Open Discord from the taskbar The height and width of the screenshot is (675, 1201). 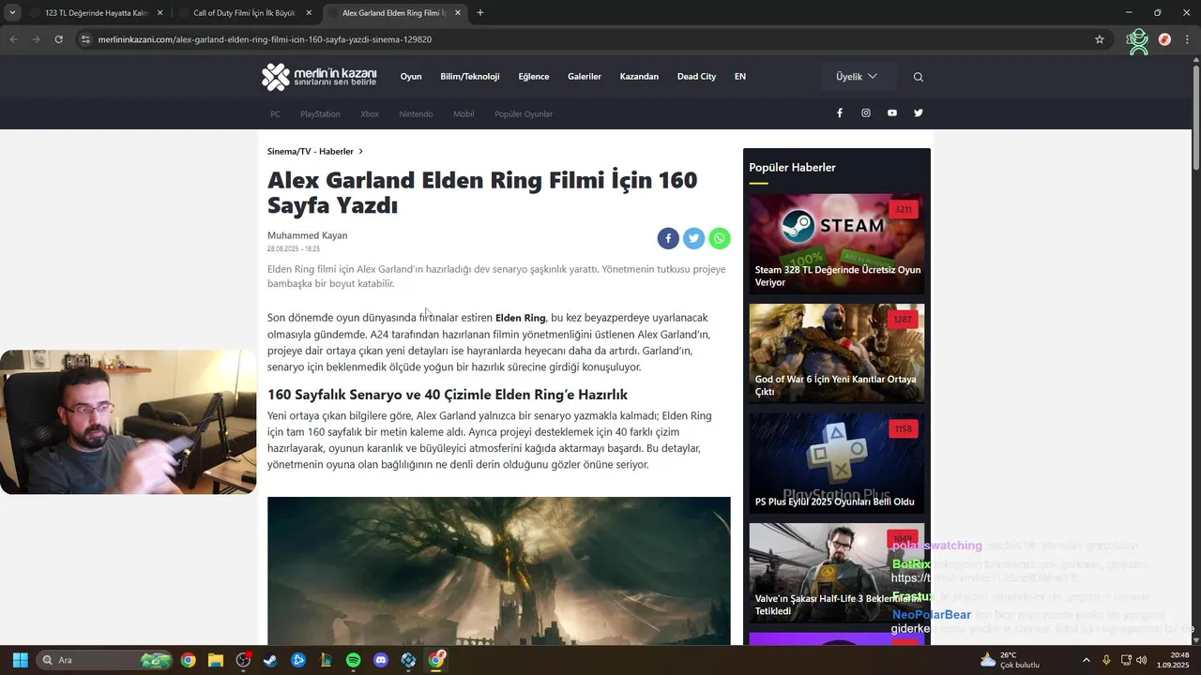pyautogui.click(x=381, y=660)
